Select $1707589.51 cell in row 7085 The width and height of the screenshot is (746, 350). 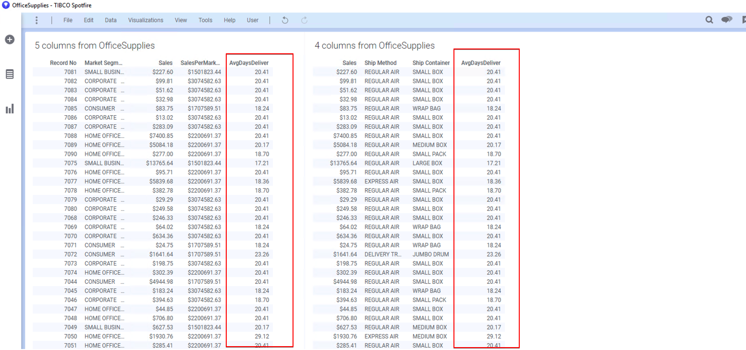[x=204, y=109]
